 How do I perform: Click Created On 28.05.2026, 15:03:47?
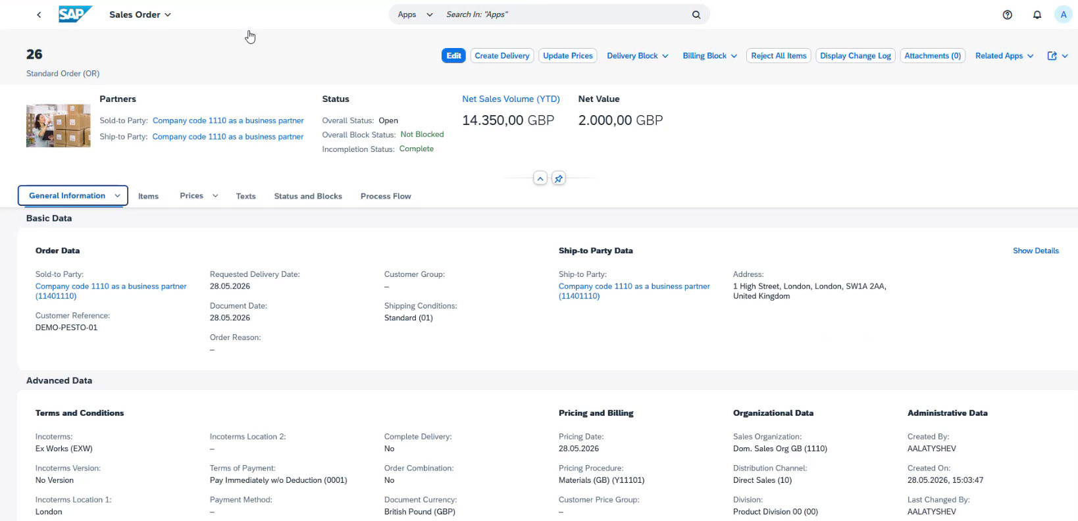pyautogui.click(x=945, y=480)
